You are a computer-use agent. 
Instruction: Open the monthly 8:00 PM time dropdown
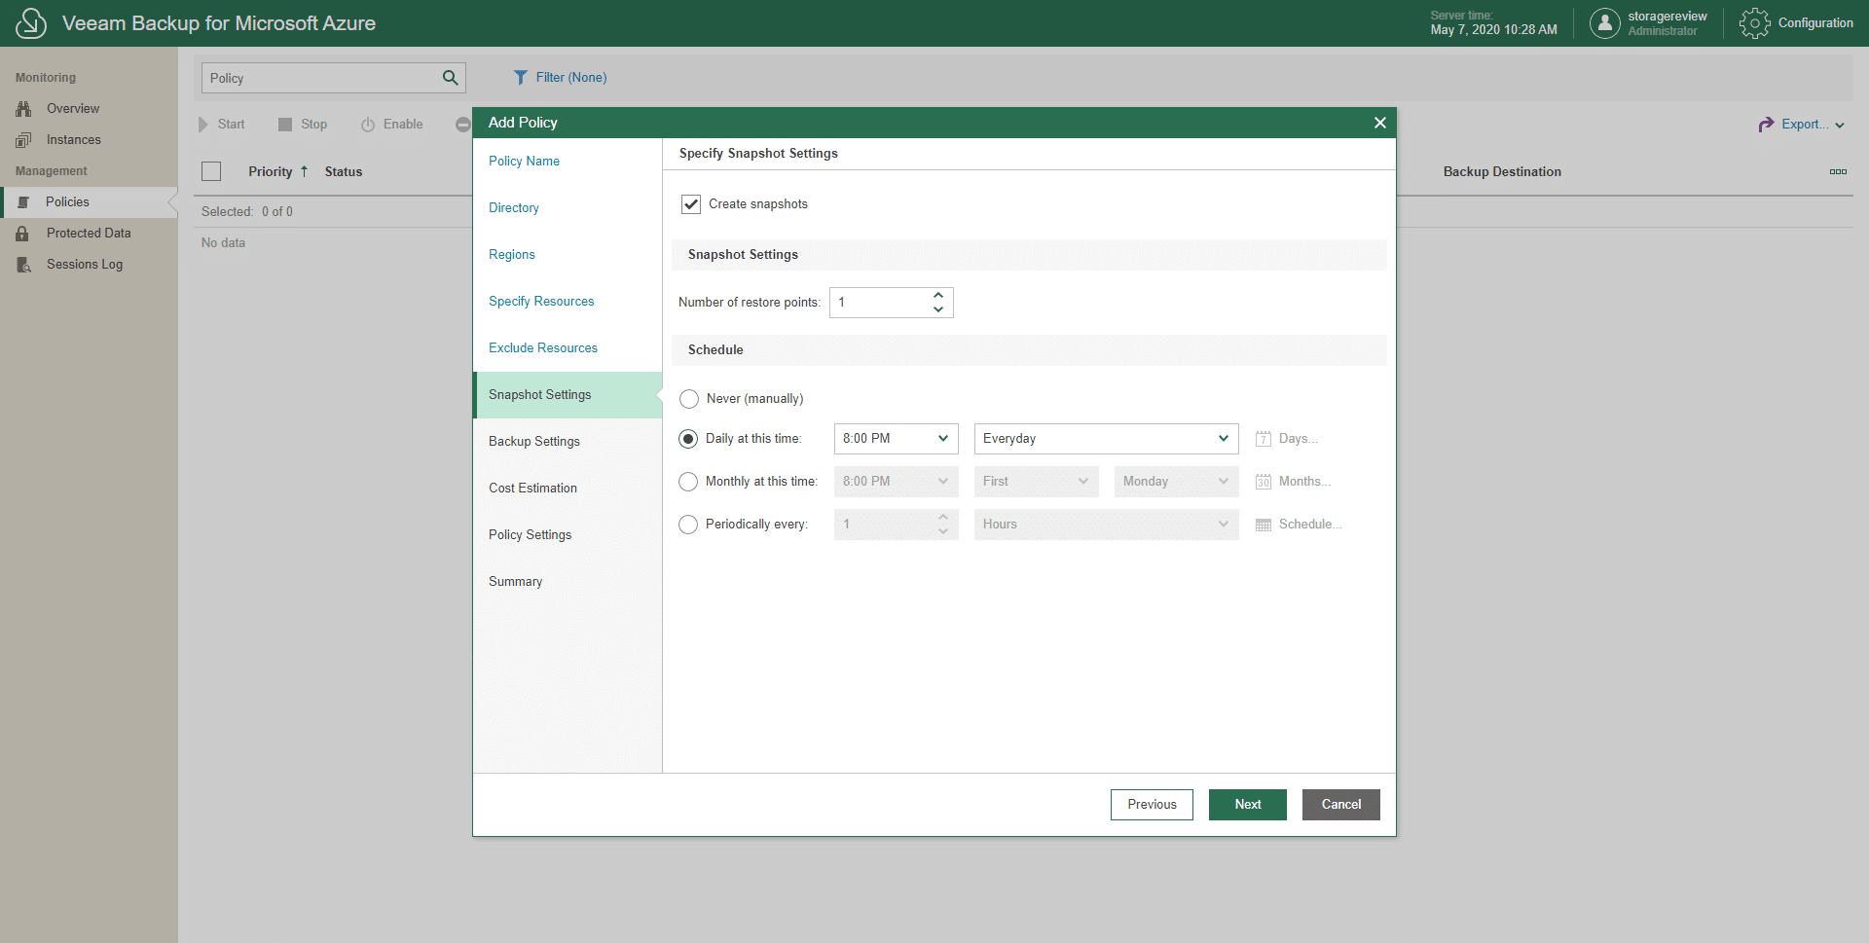click(x=896, y=482)
